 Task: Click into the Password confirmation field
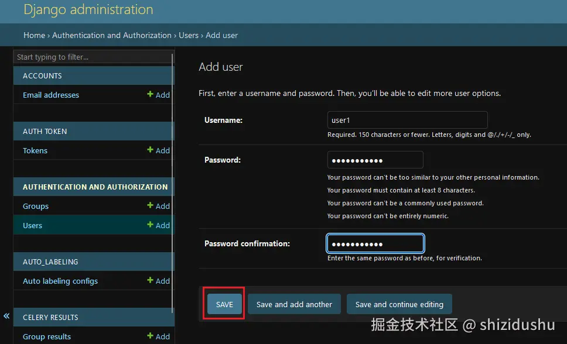(375, 243)
